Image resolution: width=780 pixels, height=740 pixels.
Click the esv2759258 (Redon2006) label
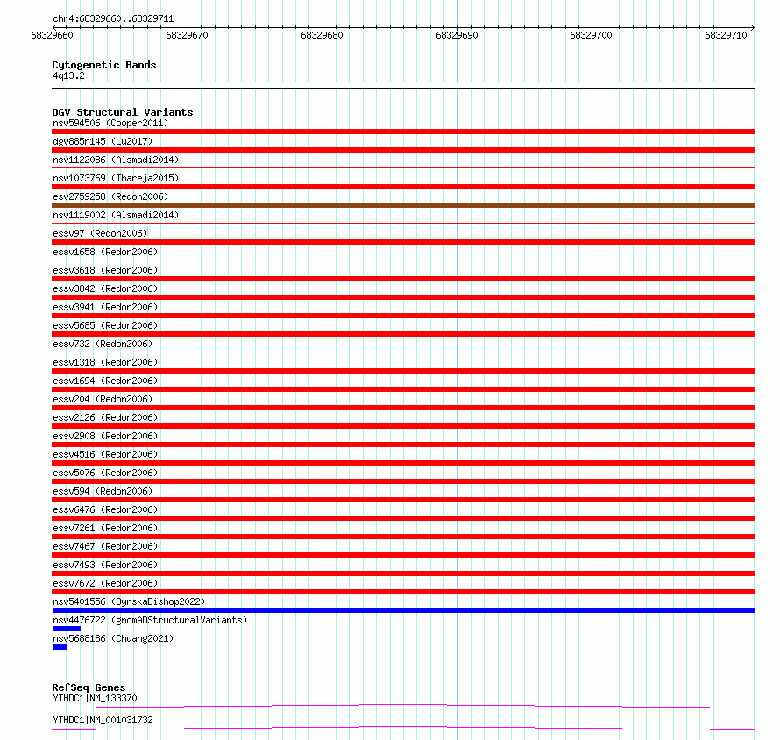coord(110,196)
